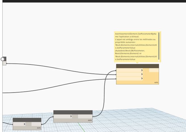Click the yellow warning node's output port
186x132 pixels.
pos(154,70)
